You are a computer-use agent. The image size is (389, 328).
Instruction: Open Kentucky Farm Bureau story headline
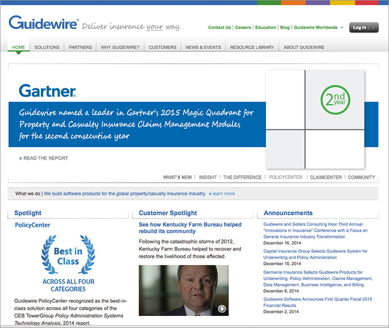pyautogui.click(x=190, y=228)
